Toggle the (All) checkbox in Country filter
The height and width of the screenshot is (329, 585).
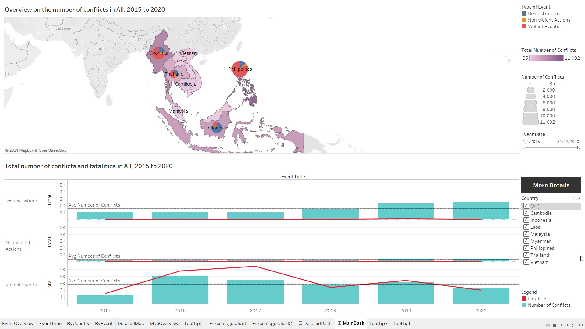[526, 206]
